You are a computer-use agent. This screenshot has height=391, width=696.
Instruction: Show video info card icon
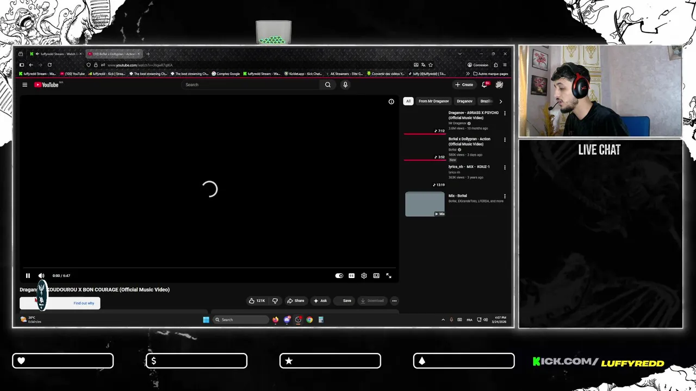click(x=391, y=102)
